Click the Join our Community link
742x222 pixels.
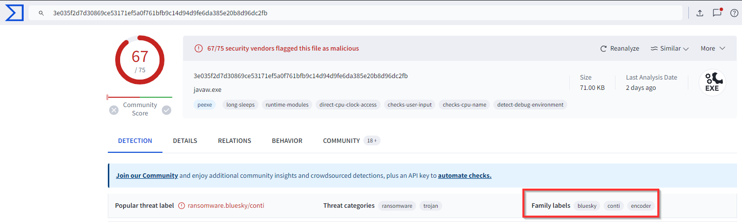click(147, 176)
